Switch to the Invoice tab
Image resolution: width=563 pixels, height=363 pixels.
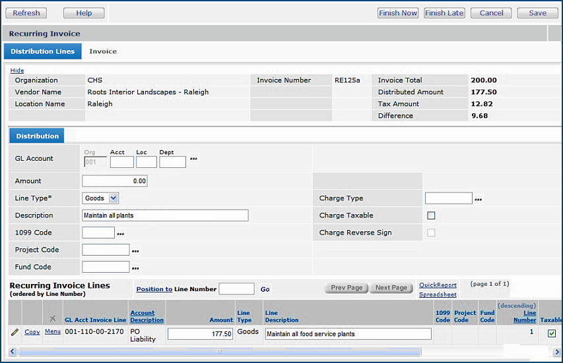coord(103,51)
